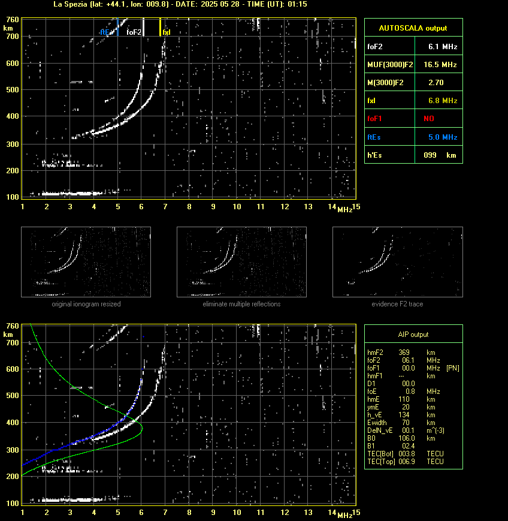The width and height of the screenshot is (508, 521).
Task: Click the 'eliminate multiple reflections' caption
Action: [241, 304]
